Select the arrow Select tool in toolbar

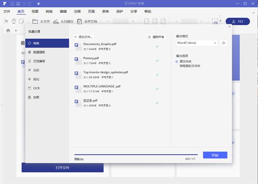click(x=7, y=21)
